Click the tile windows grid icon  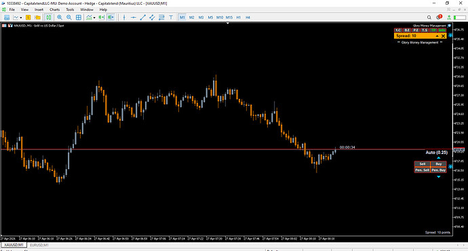(x=79, y=18)
